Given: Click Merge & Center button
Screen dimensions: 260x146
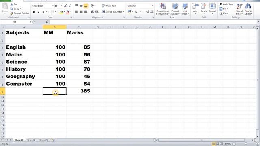Looking at the screenshot, I should (x=112, y=12).
